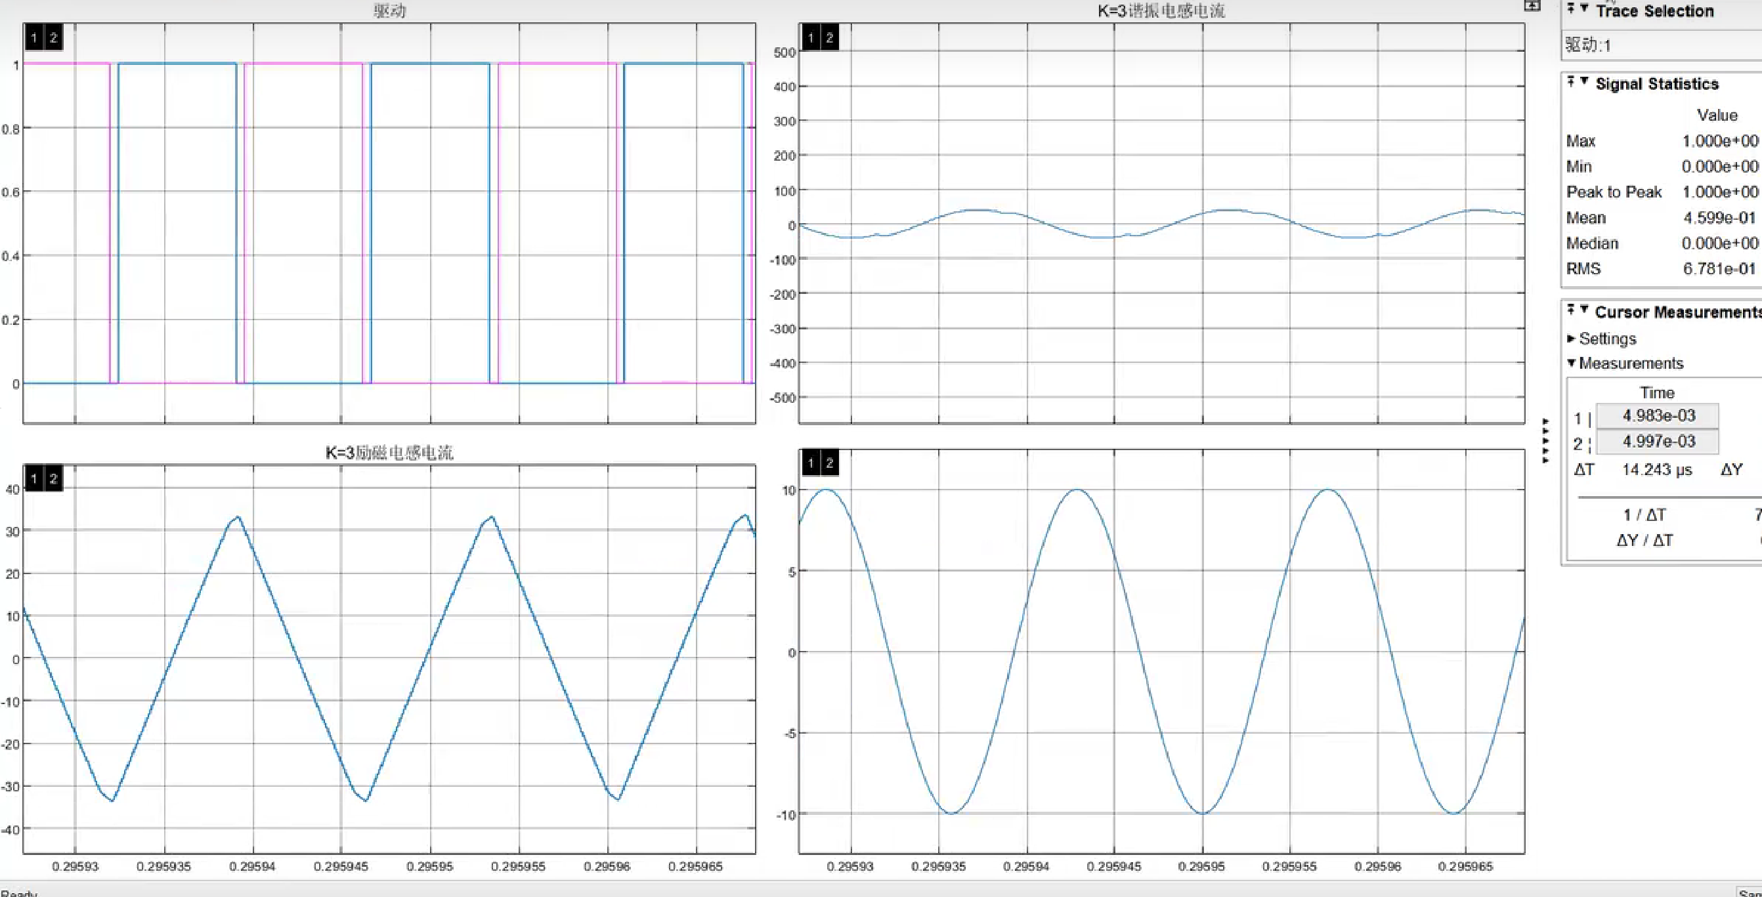Click the cursor 2 time field 4.997e-03
Image resolution: width=1762 pixels, height=897 pixels.
pos(1658,442)
